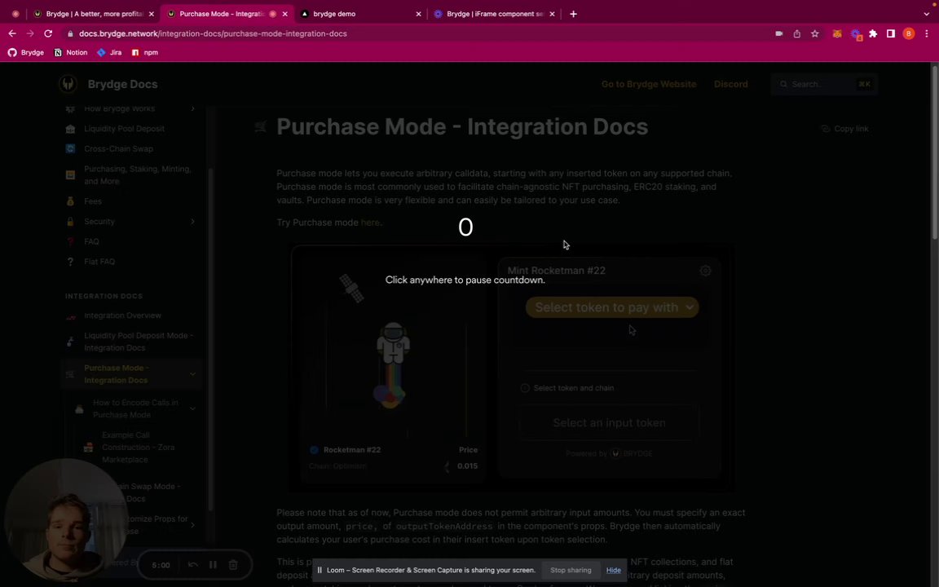Bookmark this page with the star icon
Screen dimensions: 939x587
814,33
